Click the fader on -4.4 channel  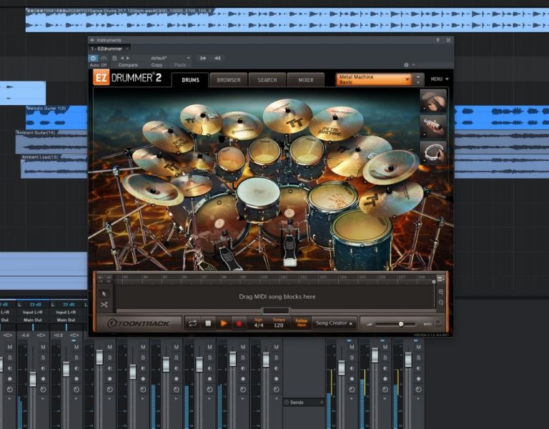[x=33, y=379]
